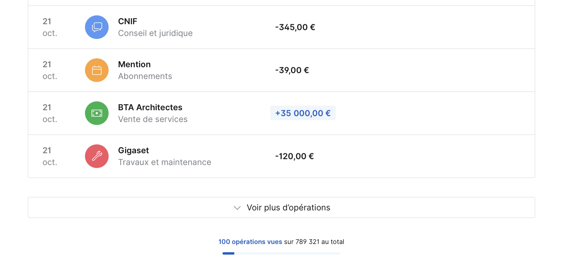Click the chevron beside Voir plus d'opérations
This screenshot has height=274, width=563.
tap(237, 208)
